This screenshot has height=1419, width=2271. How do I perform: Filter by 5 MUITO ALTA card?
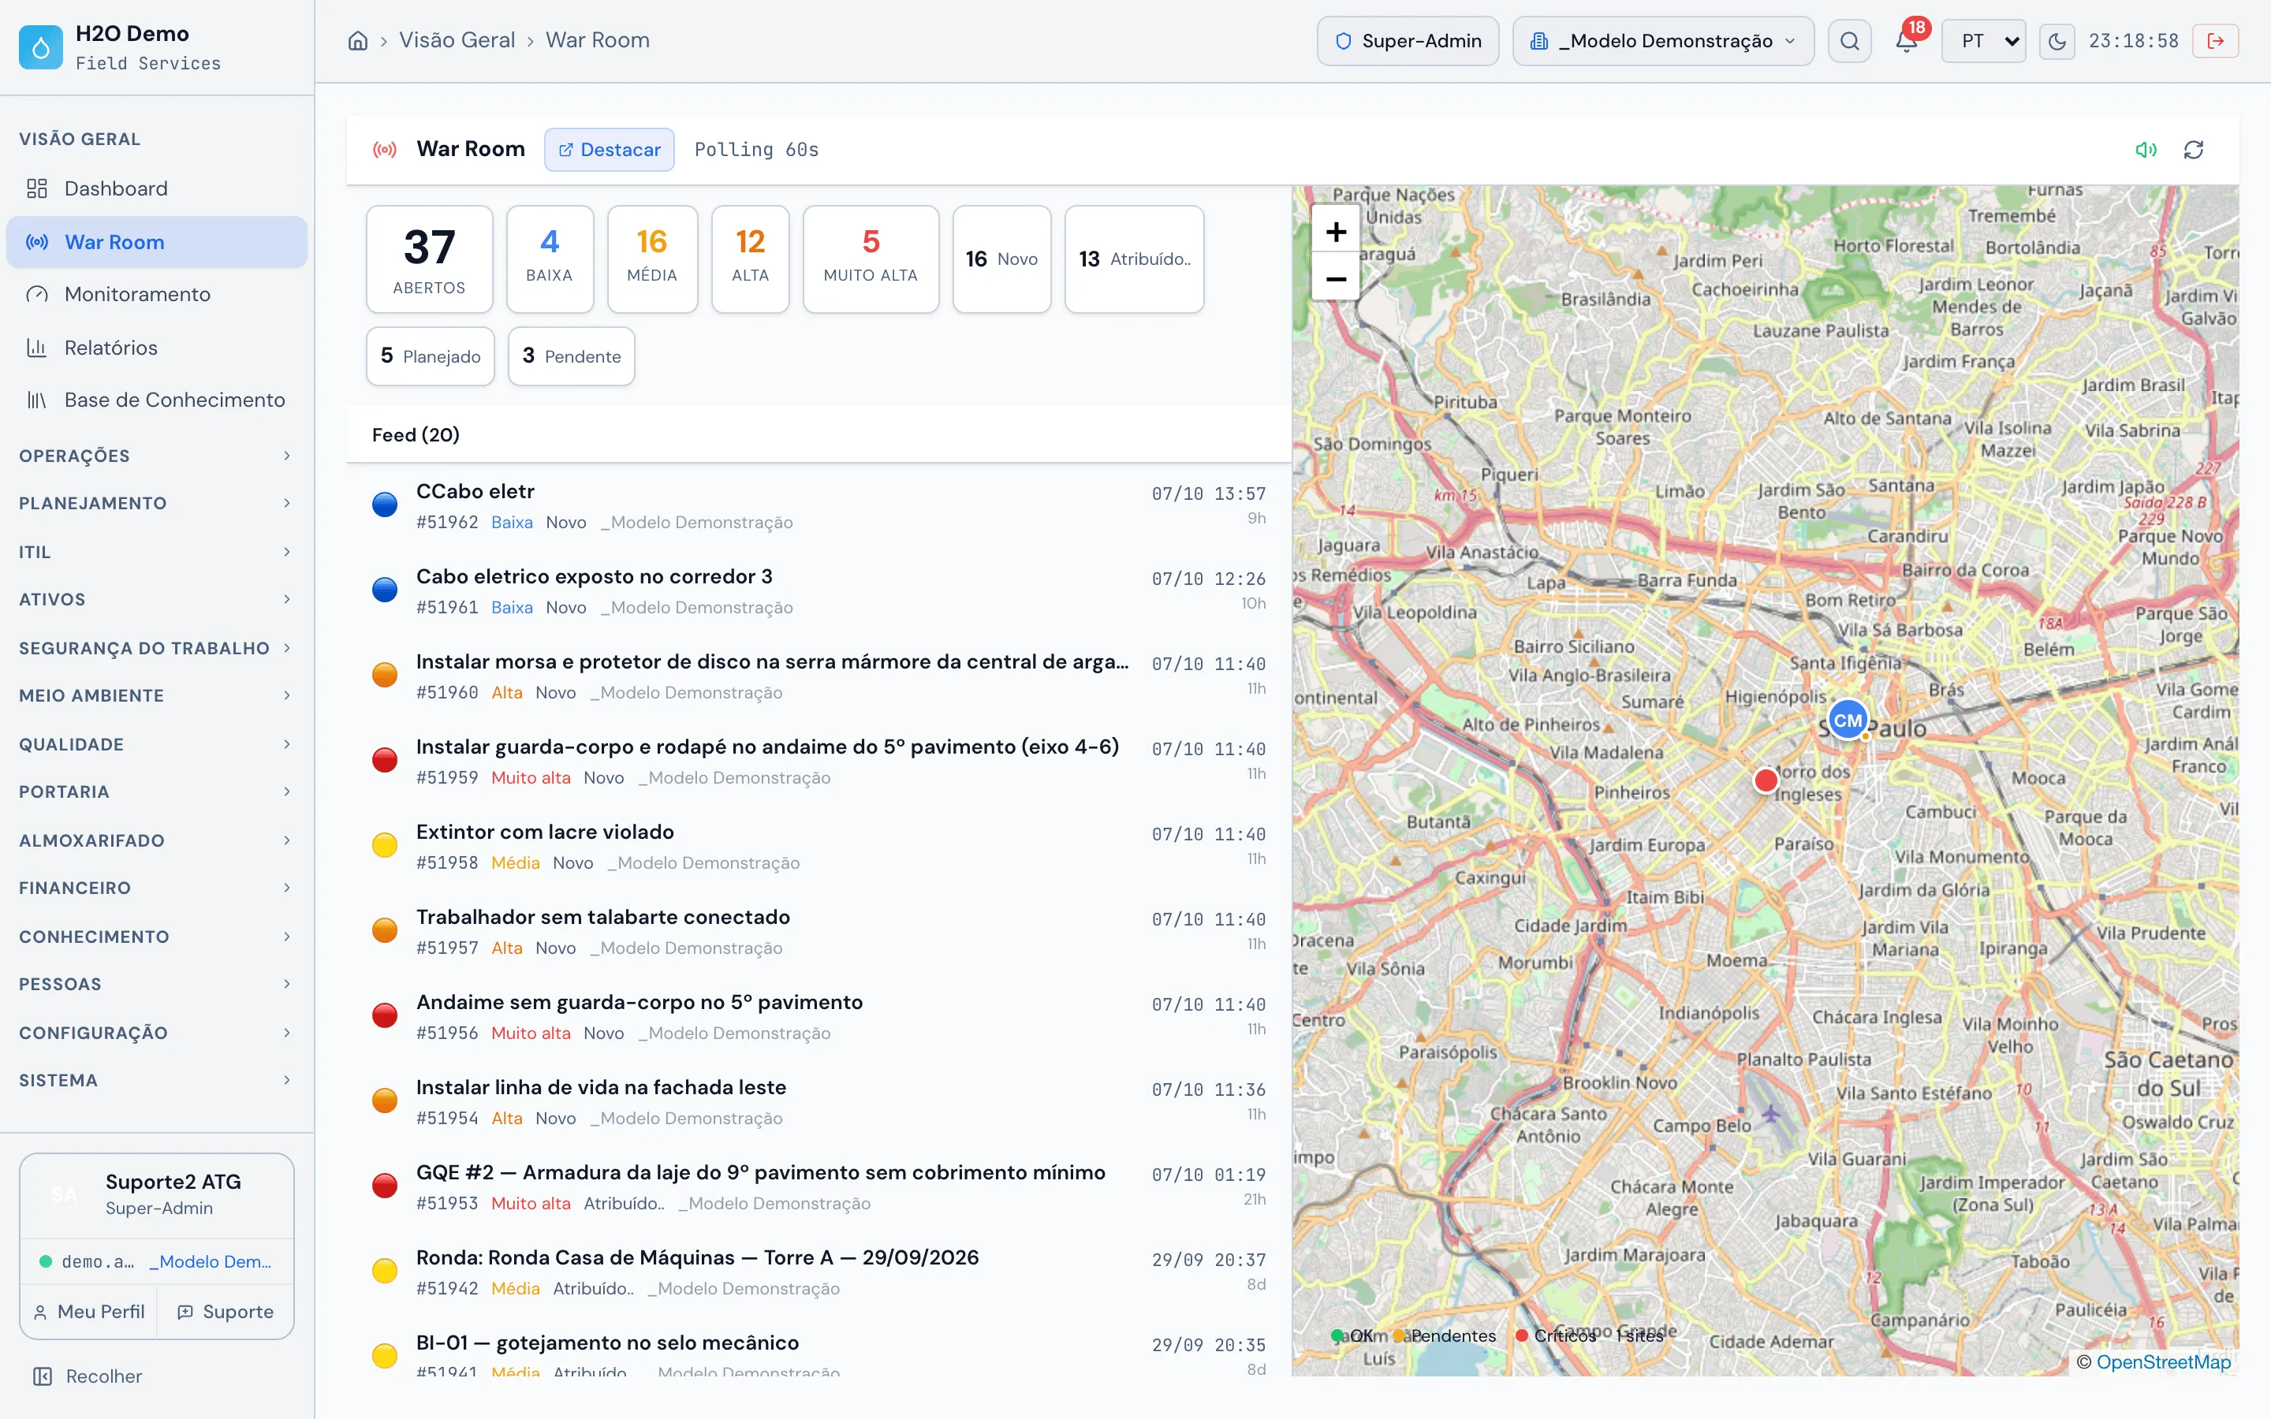(x=870, y=259)
